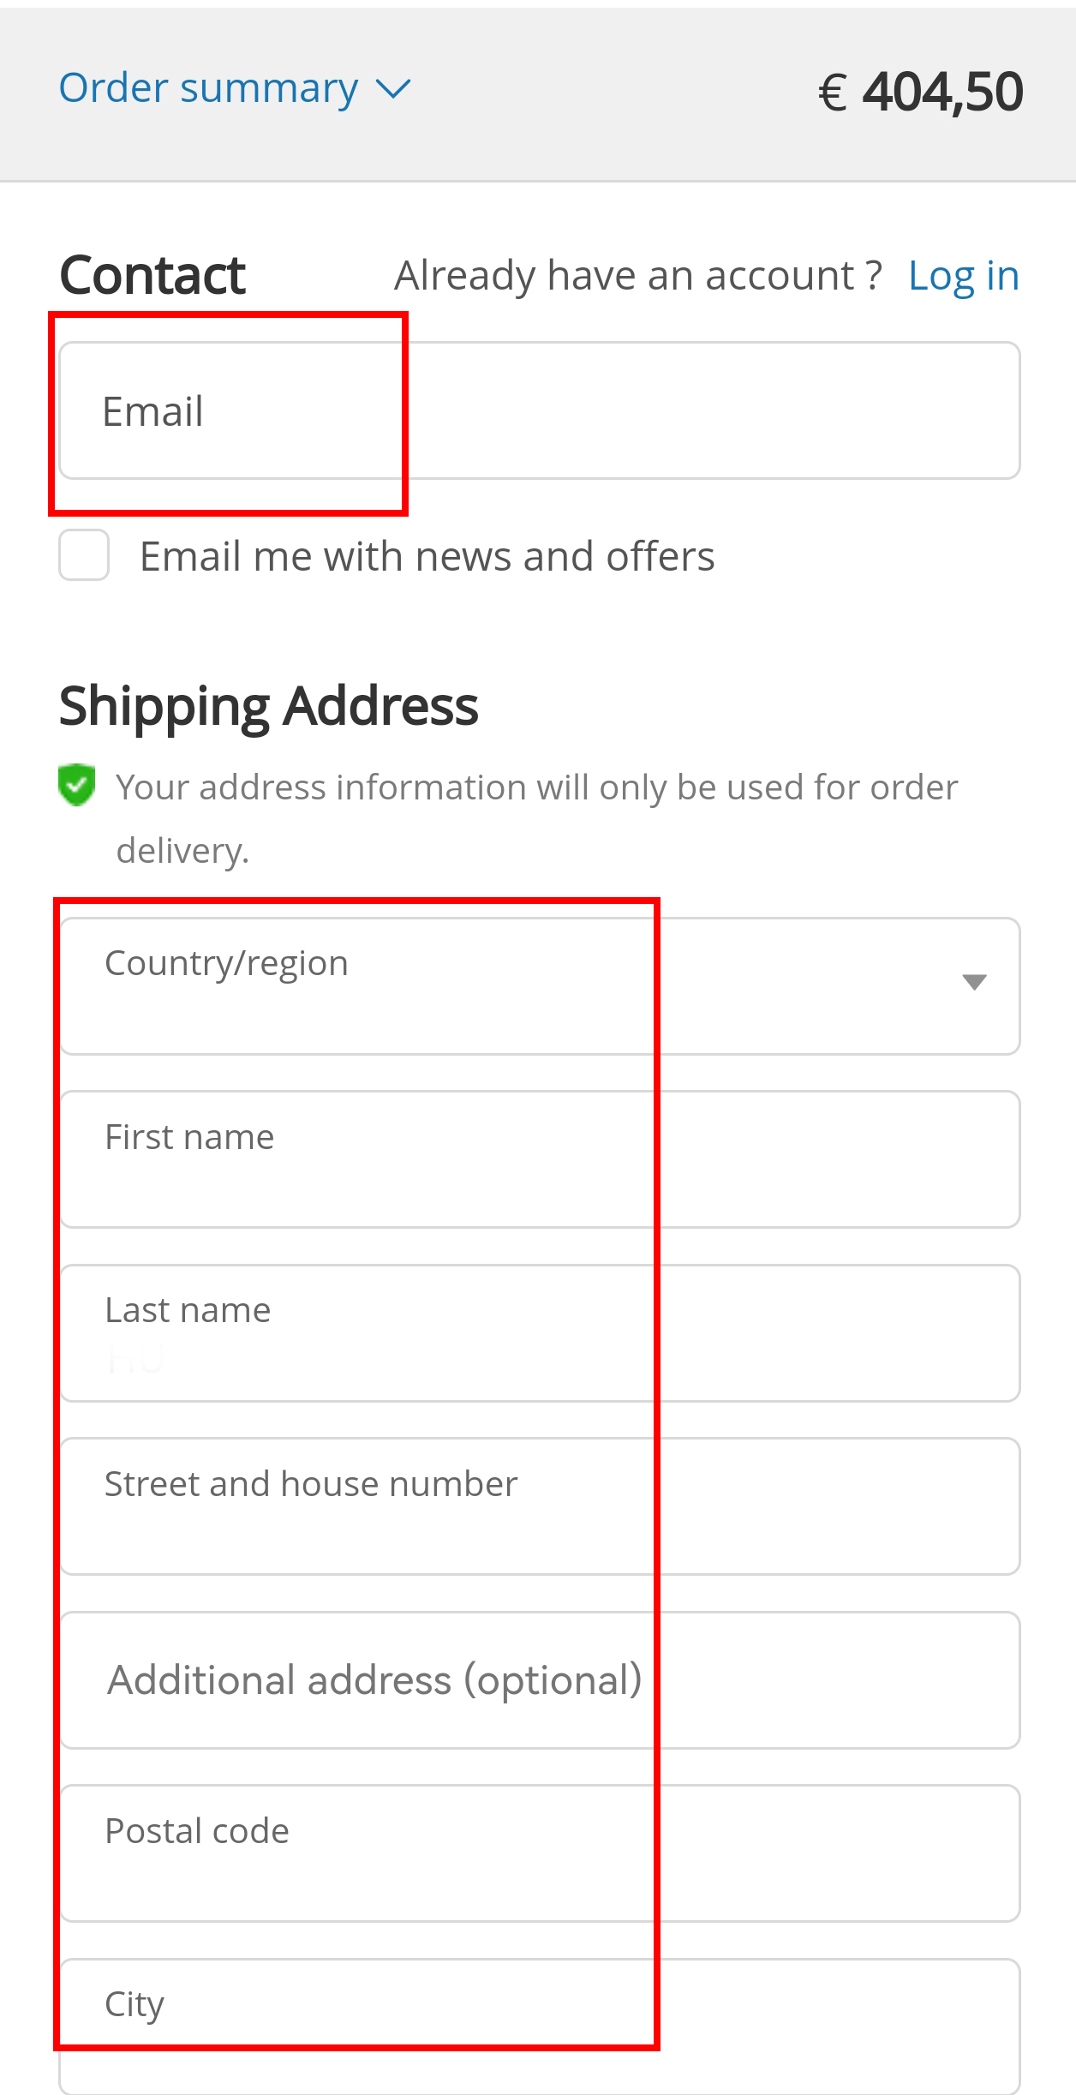
Task: Open the Log in link
Action: coord(963,276)
